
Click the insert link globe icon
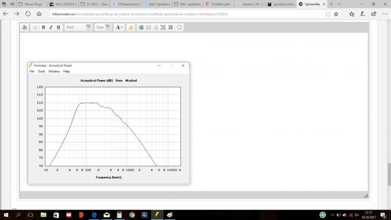point(141,27)
